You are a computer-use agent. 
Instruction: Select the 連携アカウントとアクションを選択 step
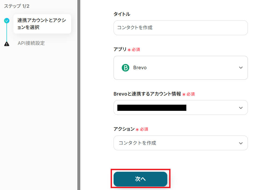[42, 24]
